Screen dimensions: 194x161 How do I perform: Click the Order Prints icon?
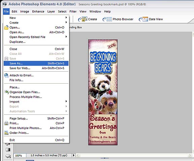(x=6, y=133)
